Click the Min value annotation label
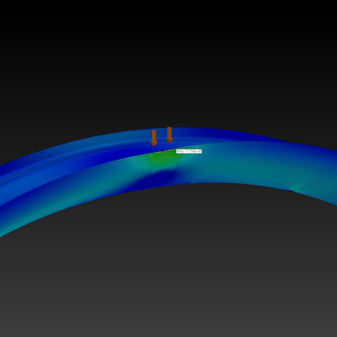The height and width of the screenshot is (337, 337). click(189, 151)
